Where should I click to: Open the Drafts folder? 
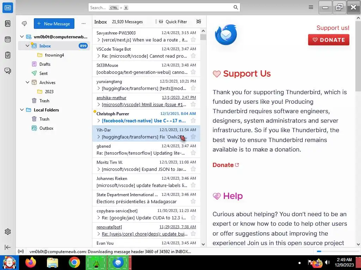point(54,64)
